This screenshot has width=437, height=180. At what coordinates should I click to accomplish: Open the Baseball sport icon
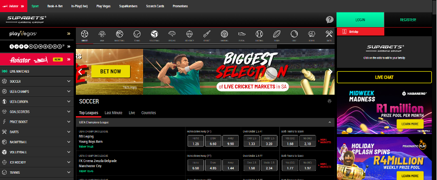[x=259, y=34]
